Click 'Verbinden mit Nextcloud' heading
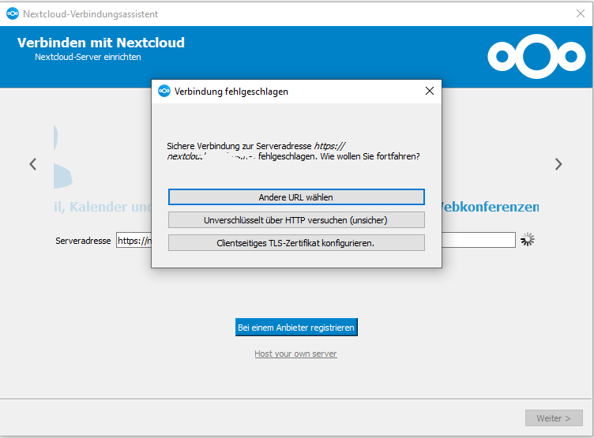 (101, 43)
